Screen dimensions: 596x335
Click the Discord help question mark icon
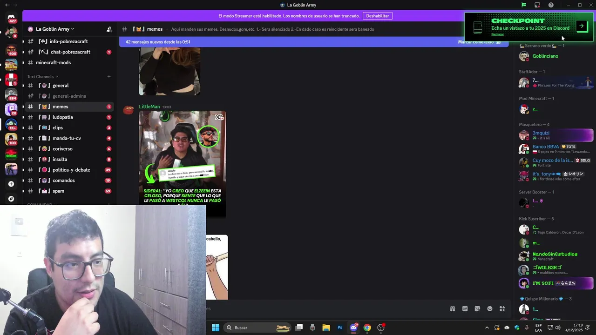pos(551,5)
